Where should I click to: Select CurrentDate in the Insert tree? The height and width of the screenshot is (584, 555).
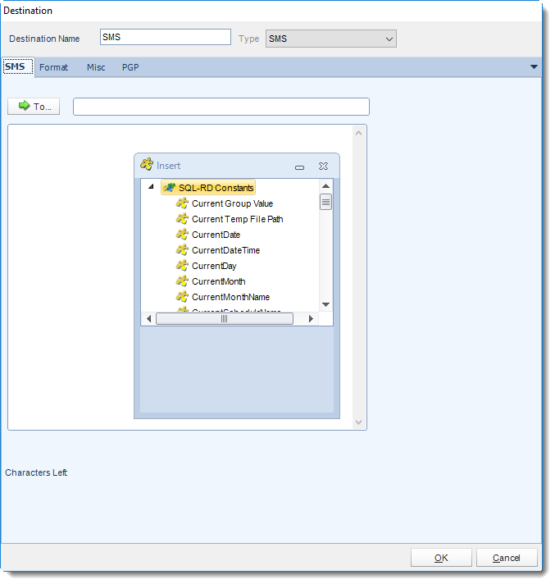(x=216, y=235)
